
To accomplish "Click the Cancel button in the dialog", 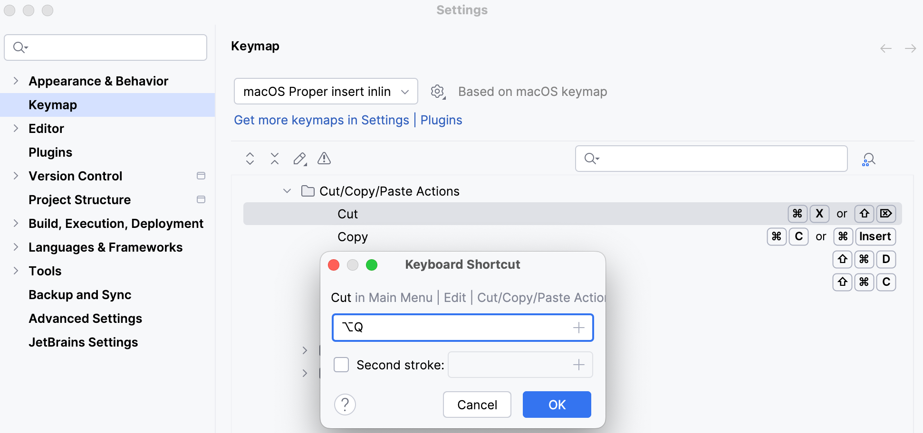I will point(477,405).
